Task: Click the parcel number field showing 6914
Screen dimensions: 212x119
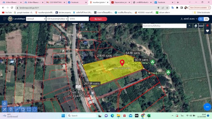Action: (79, 19)
